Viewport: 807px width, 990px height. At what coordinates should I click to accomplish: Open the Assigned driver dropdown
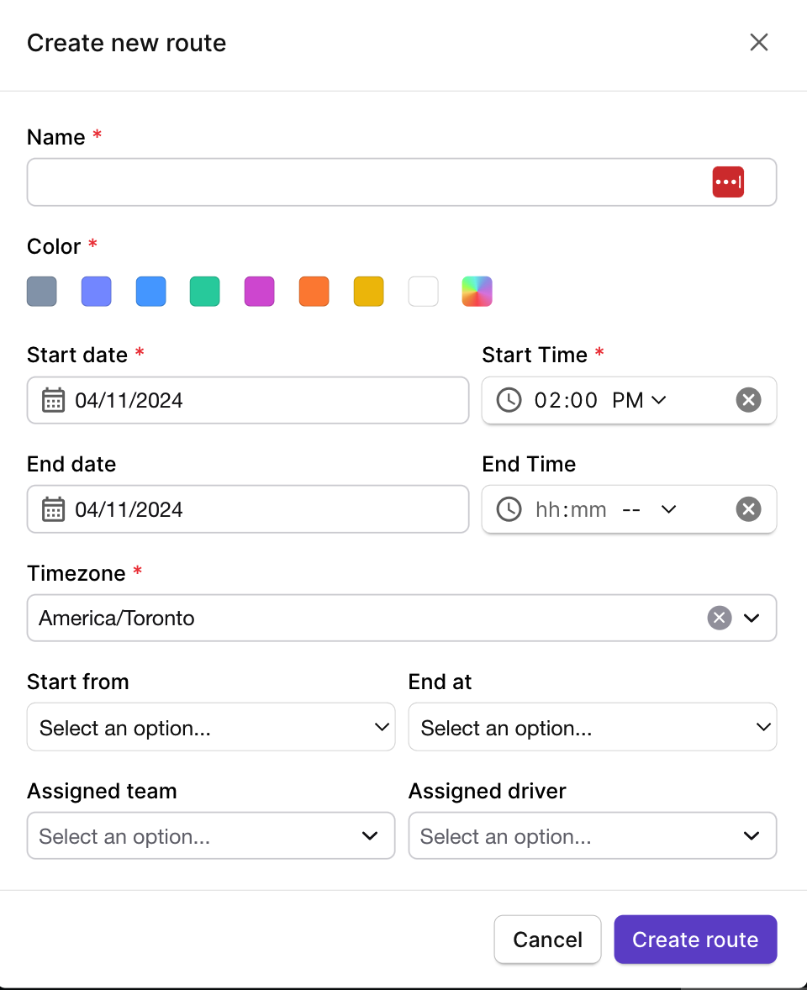[x=593, y=835]
